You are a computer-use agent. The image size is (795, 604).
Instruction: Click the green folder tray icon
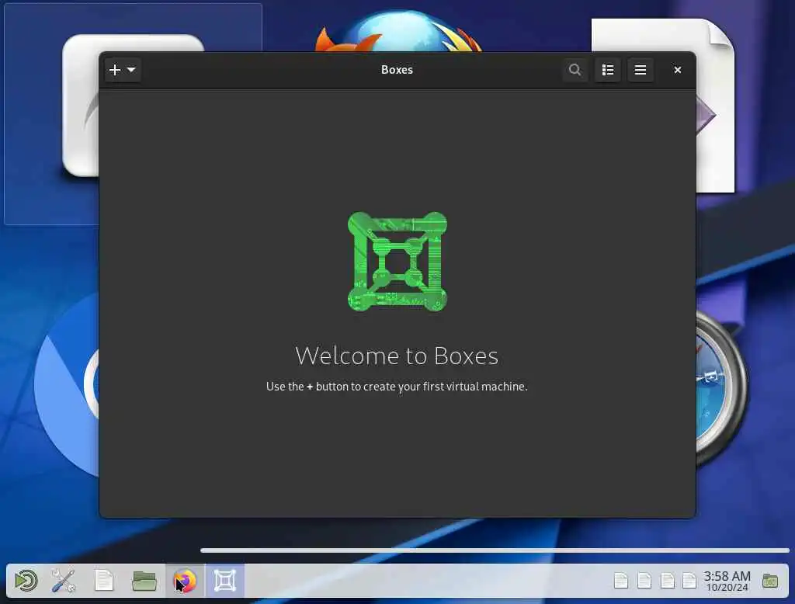pos(770,581)
